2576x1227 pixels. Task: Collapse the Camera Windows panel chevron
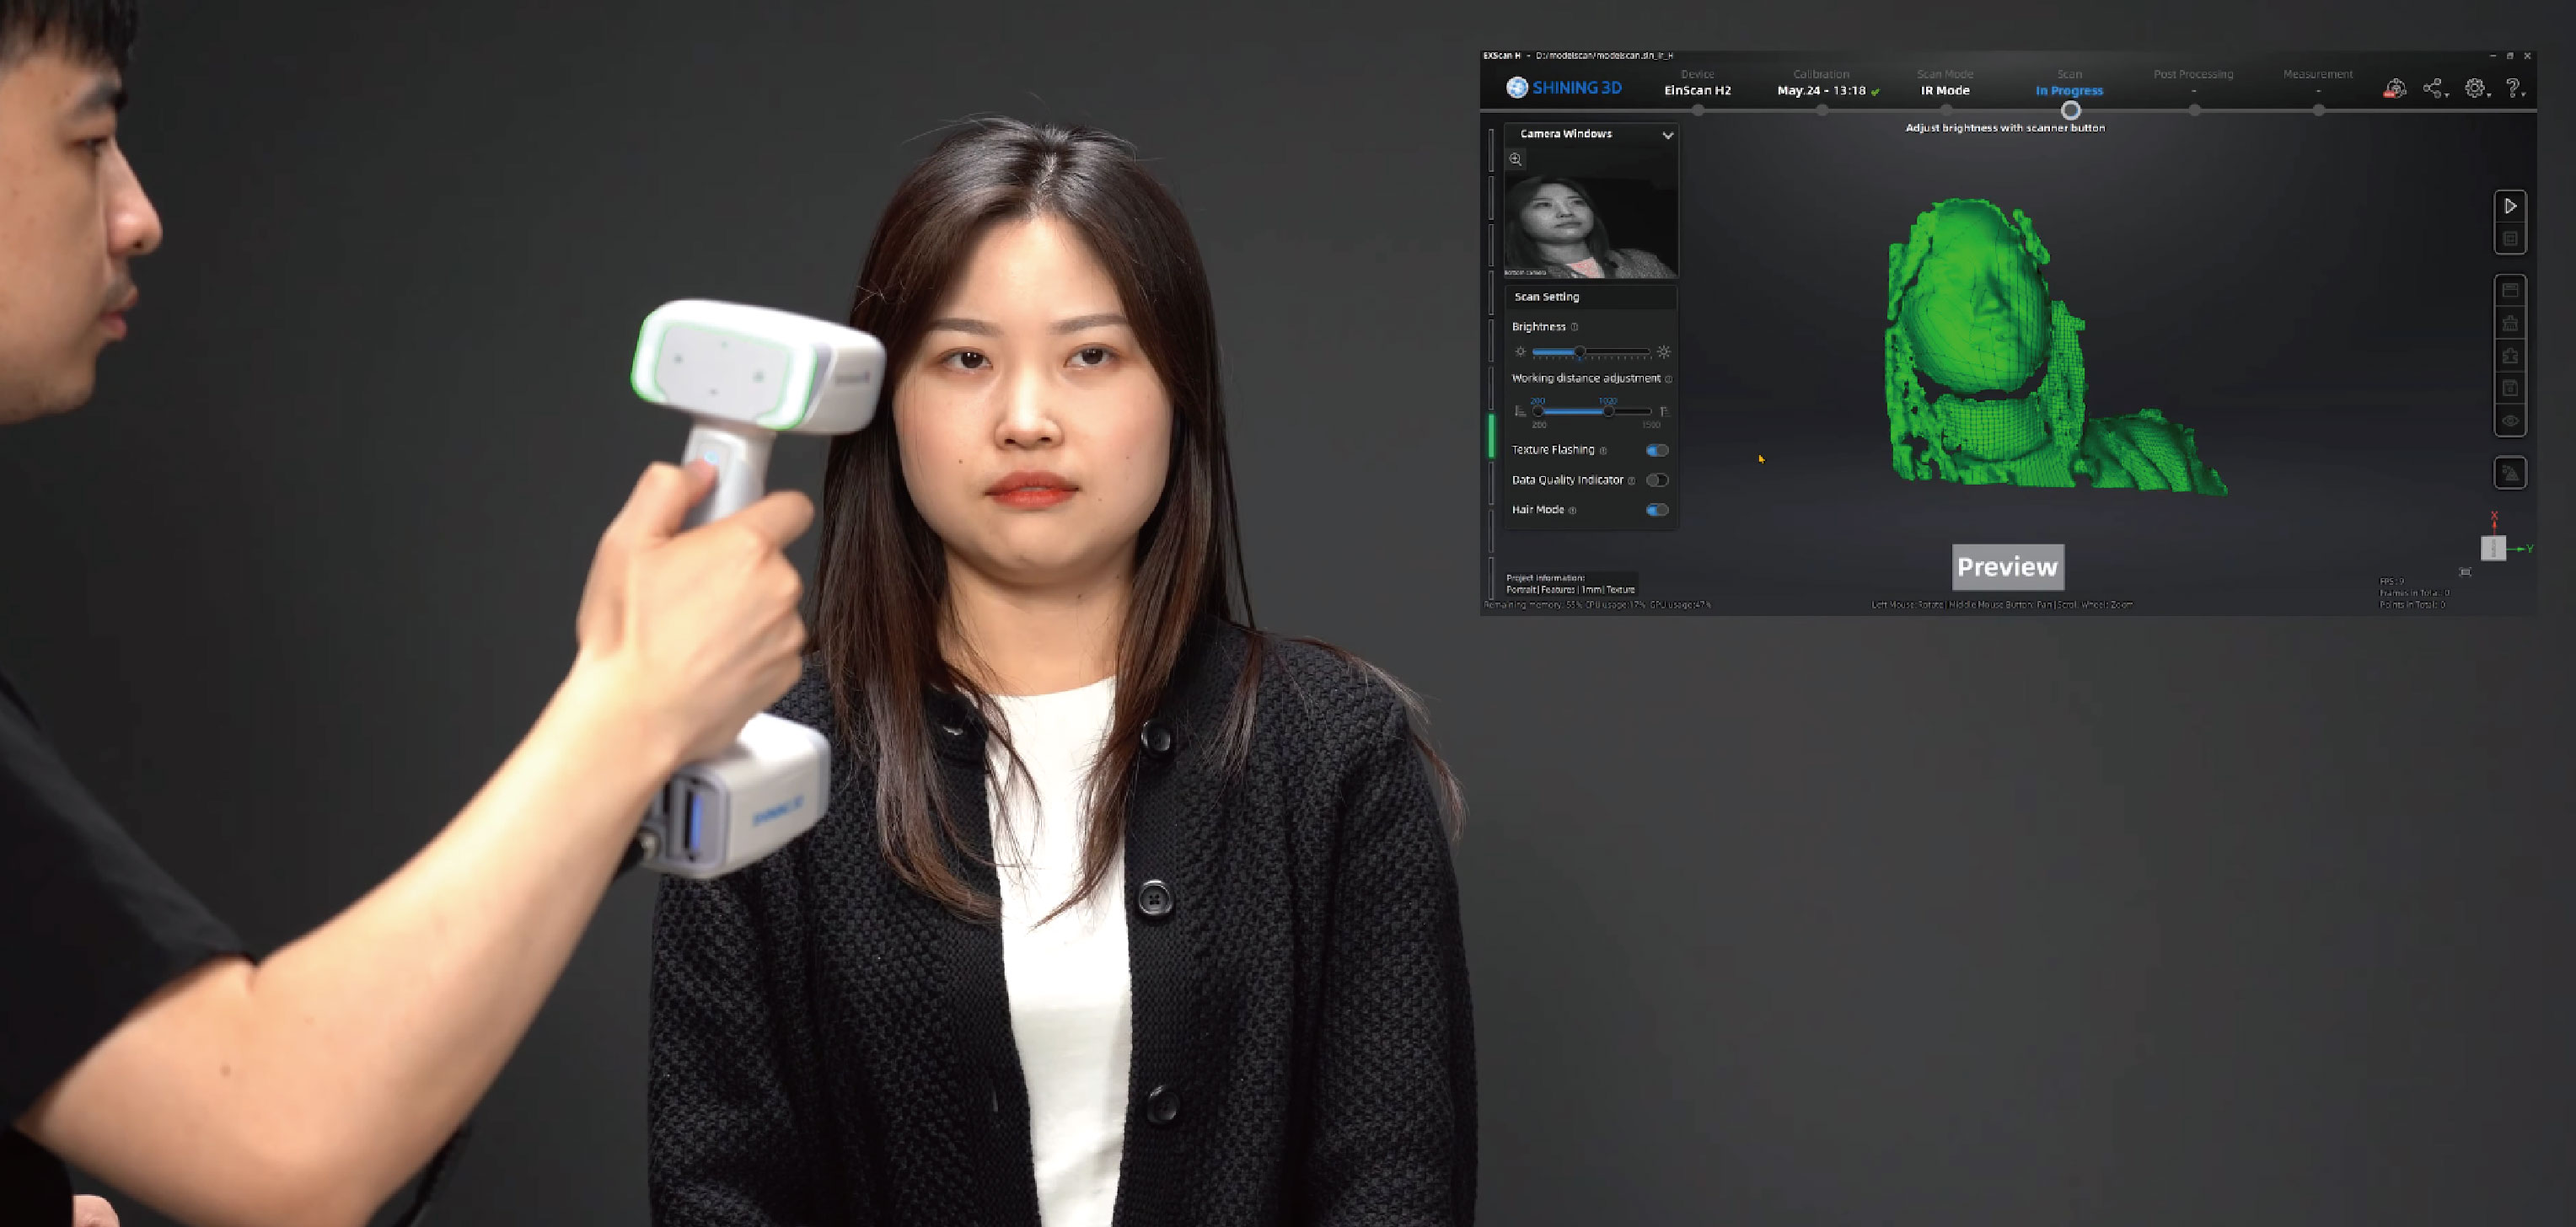pyautogui.click(x=1667, y=134)
